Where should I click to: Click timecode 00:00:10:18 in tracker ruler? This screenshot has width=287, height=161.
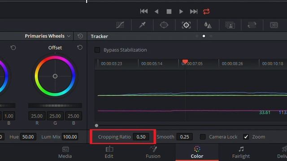273,64
